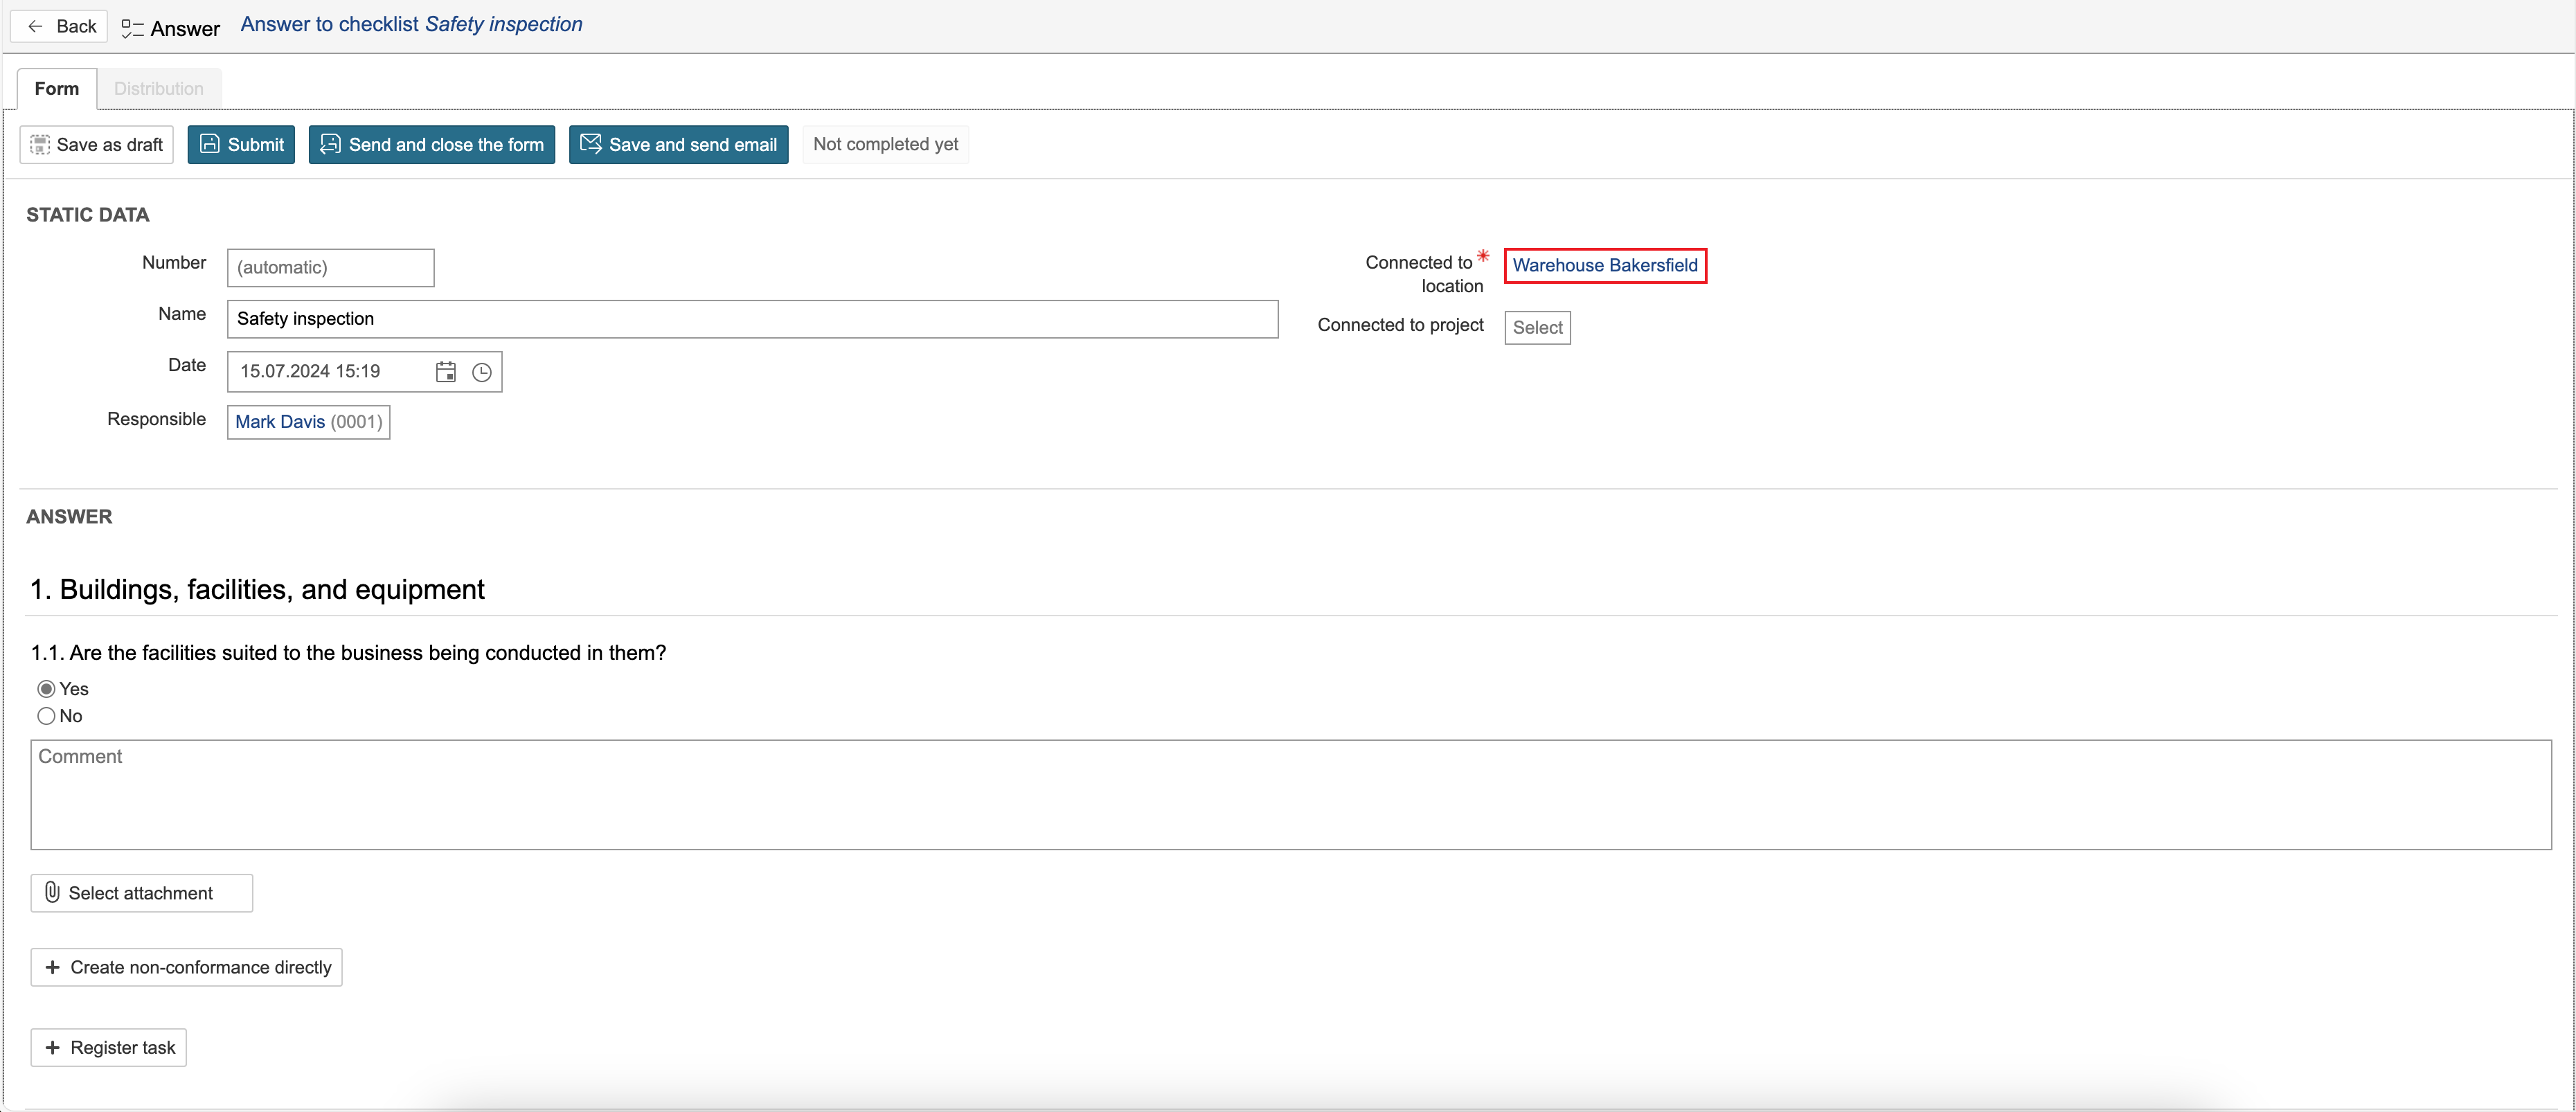The width and height of the screenshot is (2576, 1112).
Task: Select the Yes radio option
Action: [x=46, y=689]
